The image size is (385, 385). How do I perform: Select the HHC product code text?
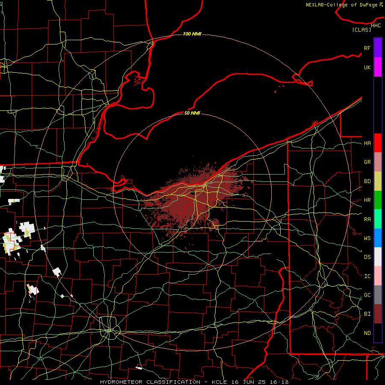pyautogui.click(x=376, y=26)
